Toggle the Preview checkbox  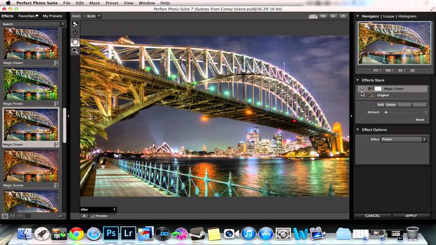tap(92, 216)
